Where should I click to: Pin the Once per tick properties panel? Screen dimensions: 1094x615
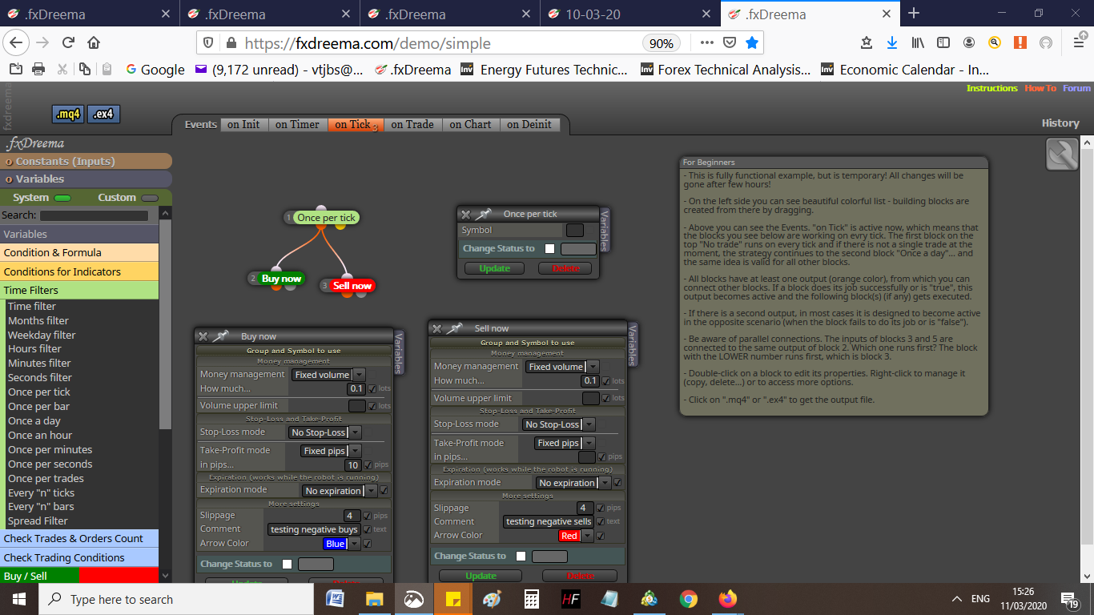(485, 214)
